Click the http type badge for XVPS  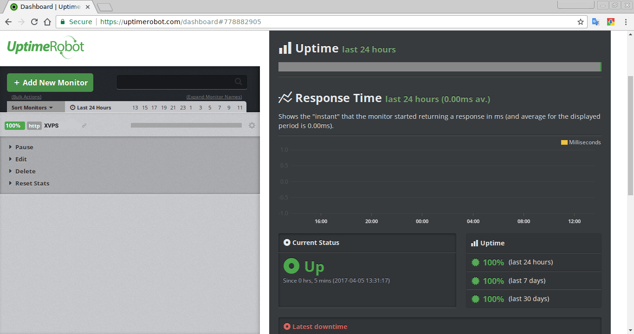click(34, 126)
